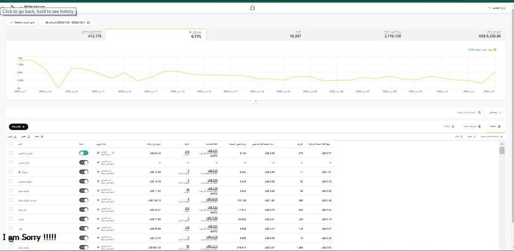Viewport: 514px width, 251px height.
Task: Check the select-all checkbox in table header
Action: [11, 144]
